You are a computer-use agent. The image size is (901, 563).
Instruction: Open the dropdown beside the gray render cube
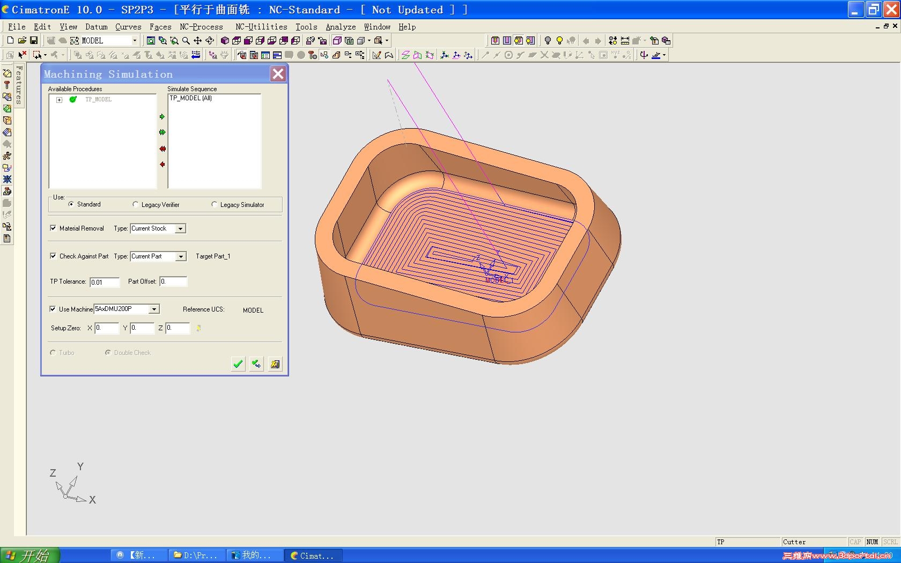click(x=369, y=40)
